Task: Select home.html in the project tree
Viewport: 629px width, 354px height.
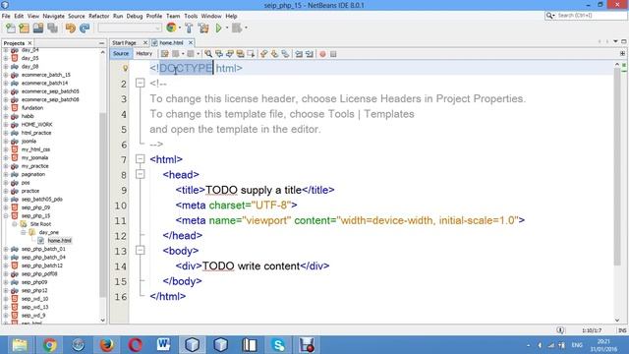Action: [x=59, y=241]
